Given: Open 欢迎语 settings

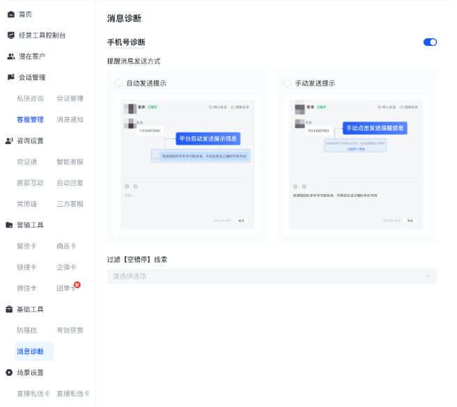Looking at the screenshot, I should point(26,162).
